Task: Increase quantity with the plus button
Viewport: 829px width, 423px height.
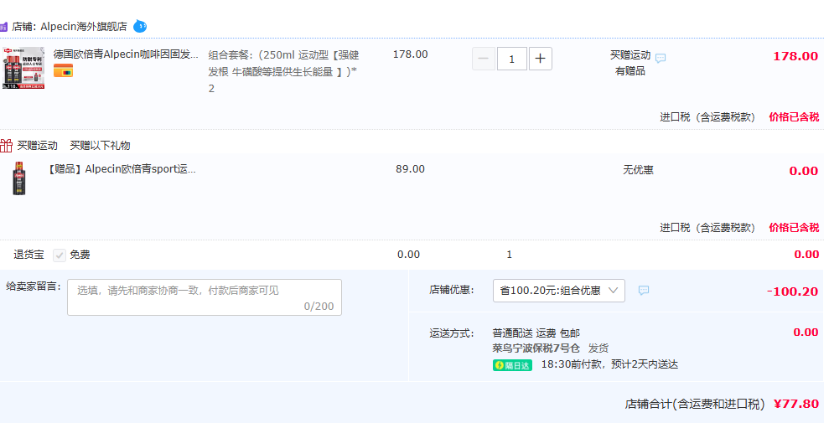Action: (x=540, y=59)
